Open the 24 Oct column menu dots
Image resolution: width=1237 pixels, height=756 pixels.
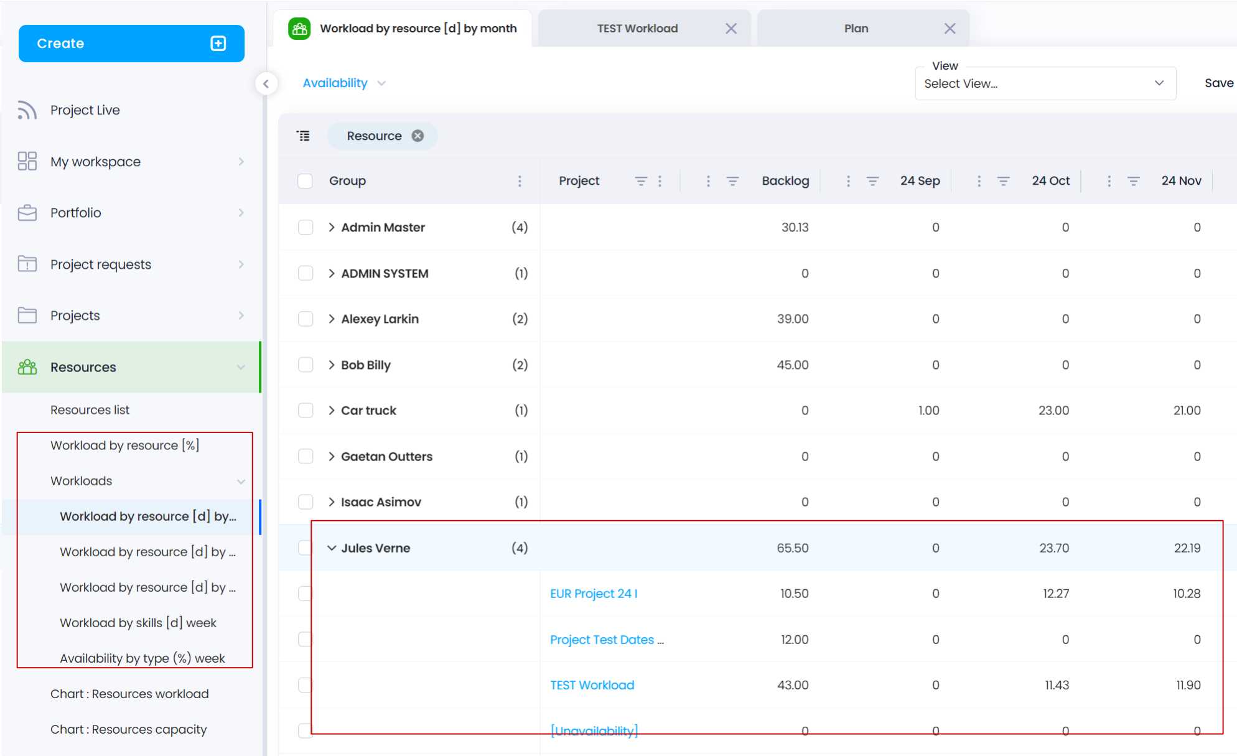tap(979, 181)
